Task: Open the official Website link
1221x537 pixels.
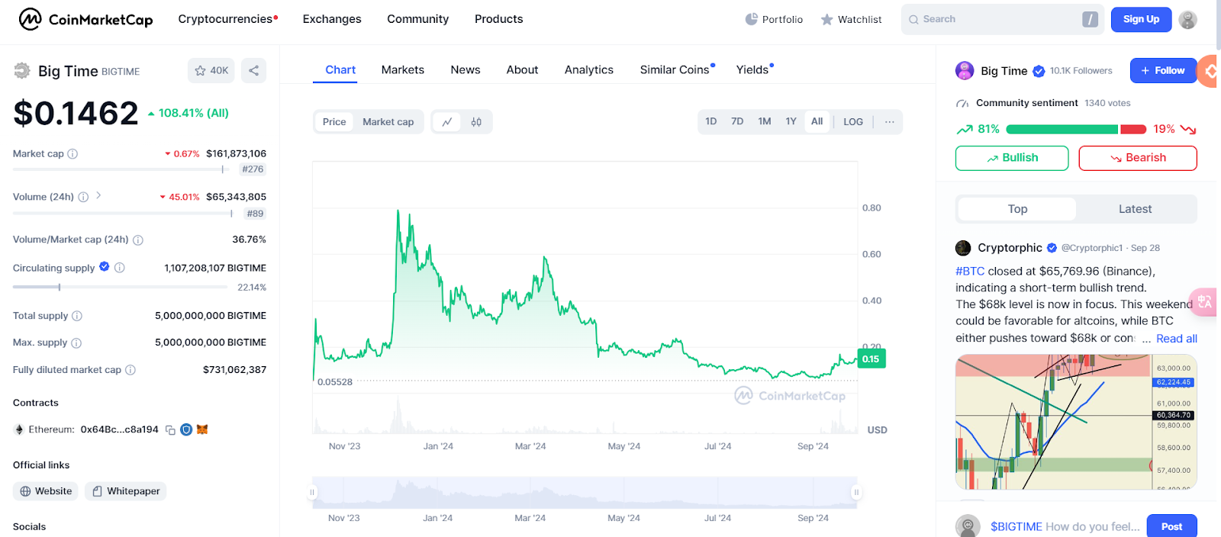Action: click(46, 491)
